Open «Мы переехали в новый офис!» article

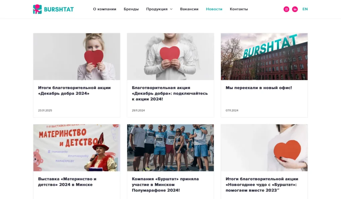(258, 88)
